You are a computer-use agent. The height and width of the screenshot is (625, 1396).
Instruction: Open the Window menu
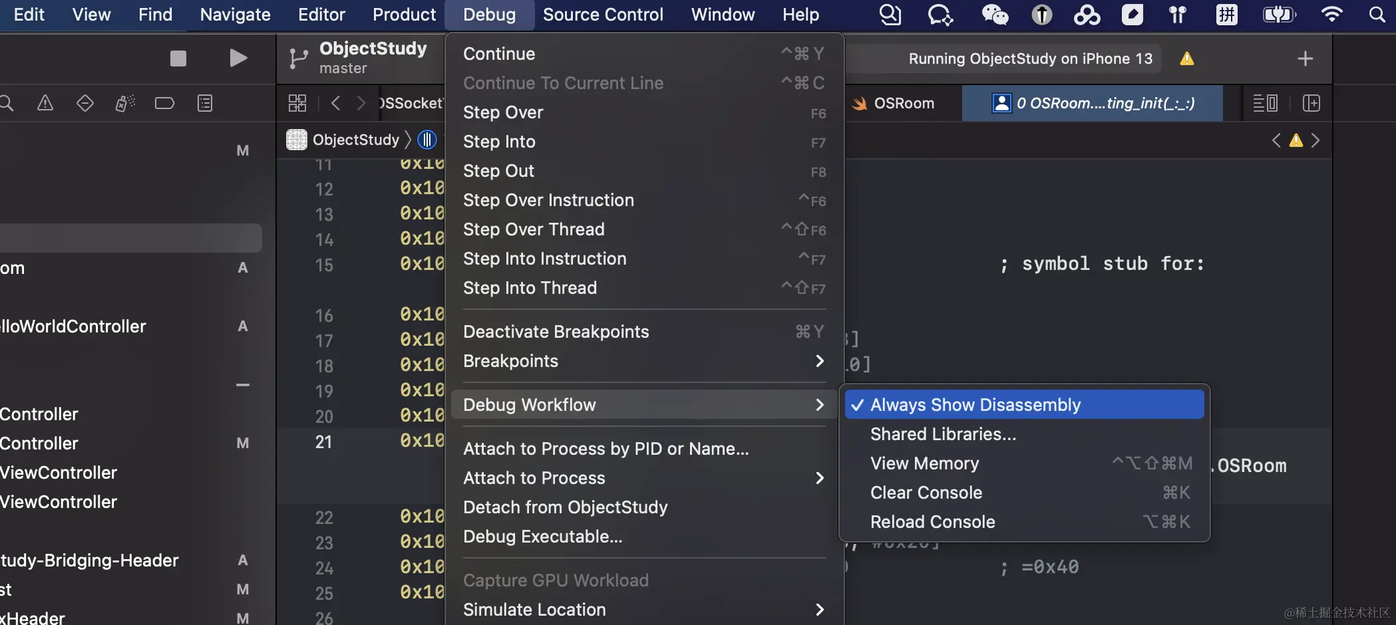click(723, 15)
